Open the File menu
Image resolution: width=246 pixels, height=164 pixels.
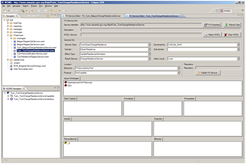tap(3, 6)
